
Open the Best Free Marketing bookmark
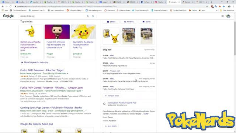pos(178,10)
